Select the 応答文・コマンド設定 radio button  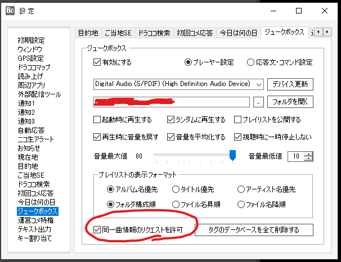coord(250,62)
